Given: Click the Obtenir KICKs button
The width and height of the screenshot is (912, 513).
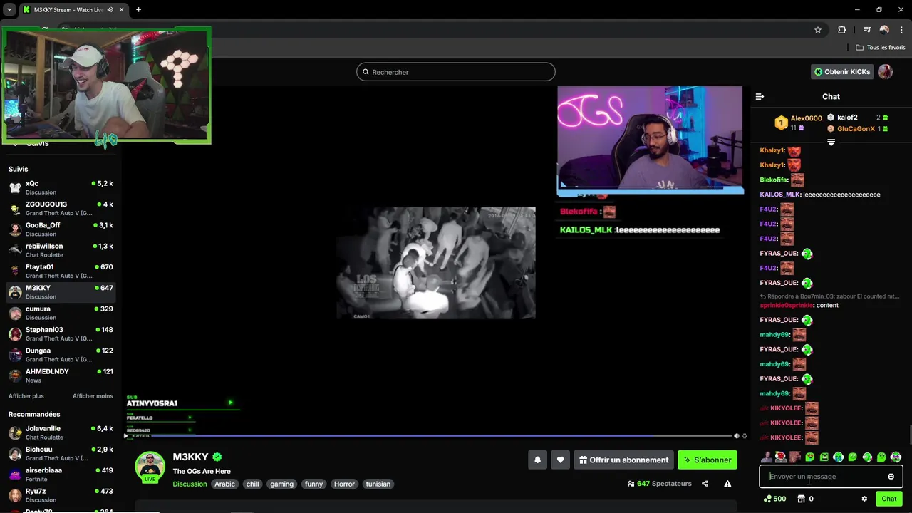Looking at the screenshot, I should (x=842, y=71).
